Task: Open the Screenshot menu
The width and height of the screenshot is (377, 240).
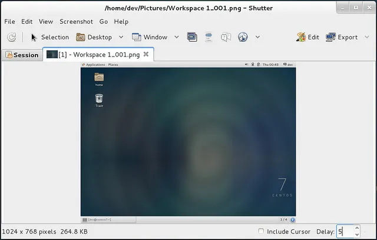Action: [x=76, y=22]
